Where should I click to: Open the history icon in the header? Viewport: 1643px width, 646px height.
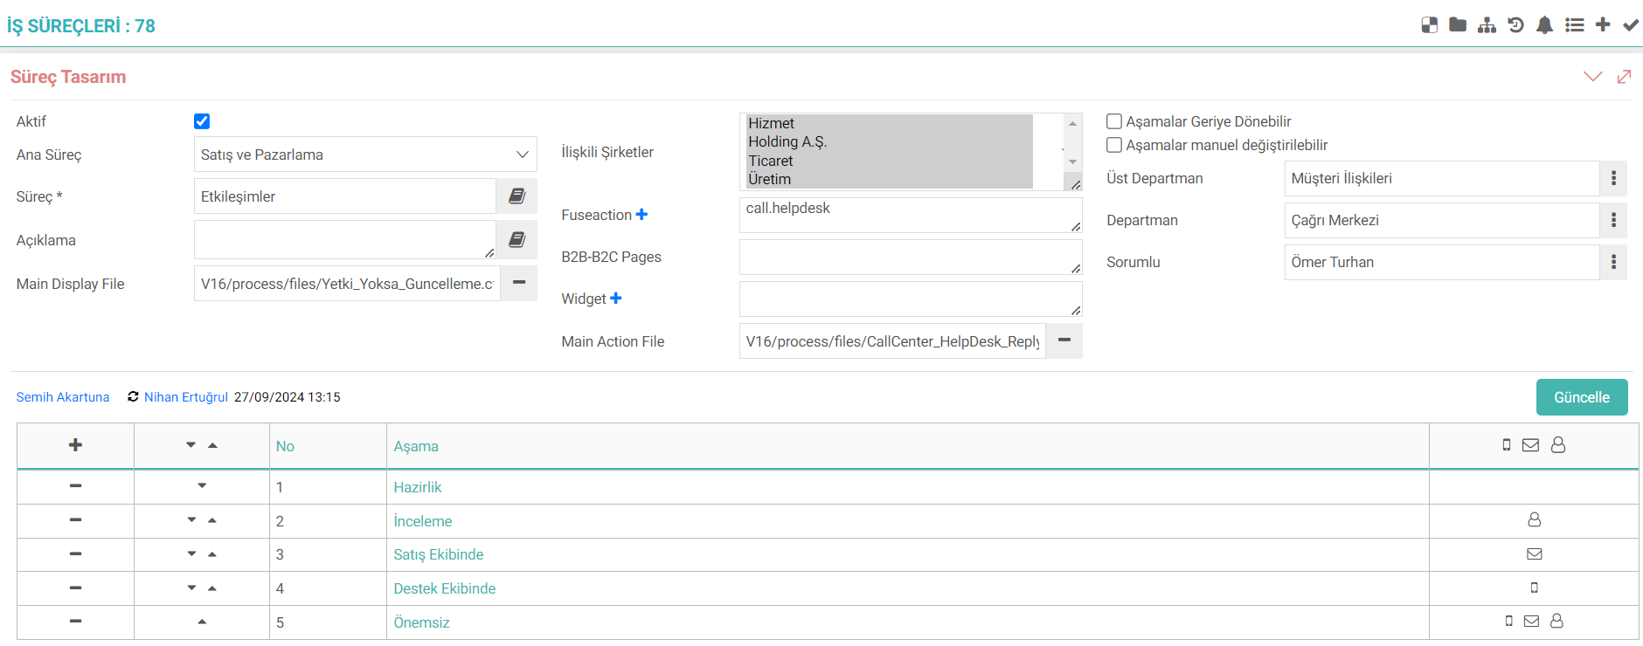click(x=1516, y=25)
